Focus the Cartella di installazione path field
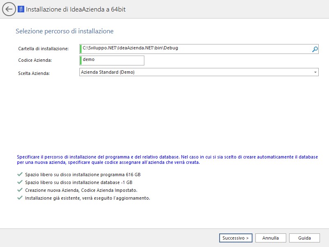This screenshot has width=329, height=247. coord(199,49)
